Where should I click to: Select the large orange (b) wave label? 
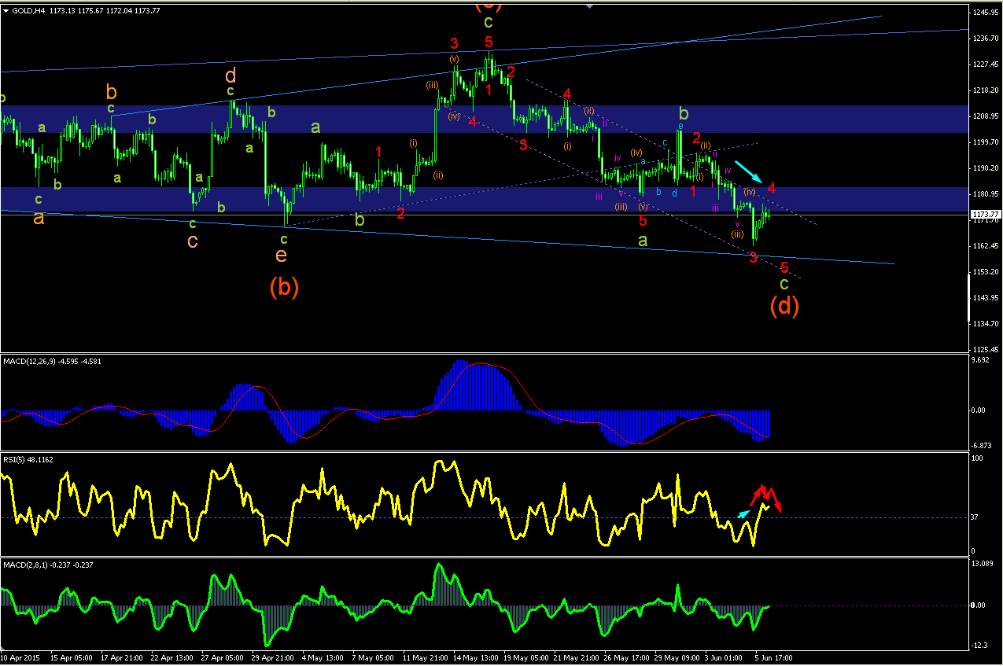(284, 288)
